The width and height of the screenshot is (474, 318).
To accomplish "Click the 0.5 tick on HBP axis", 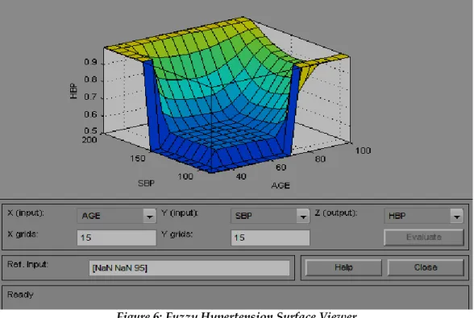I will (x=90, y=130).
